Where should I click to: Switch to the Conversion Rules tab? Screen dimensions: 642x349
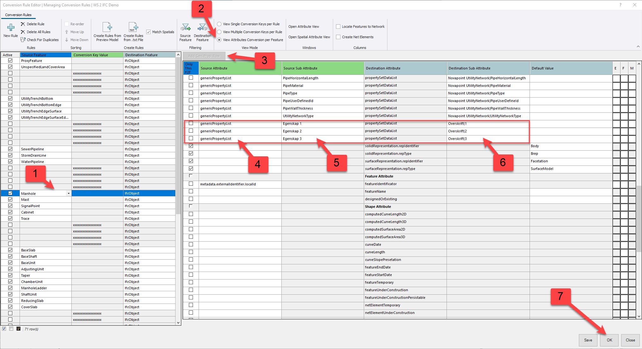18,15
